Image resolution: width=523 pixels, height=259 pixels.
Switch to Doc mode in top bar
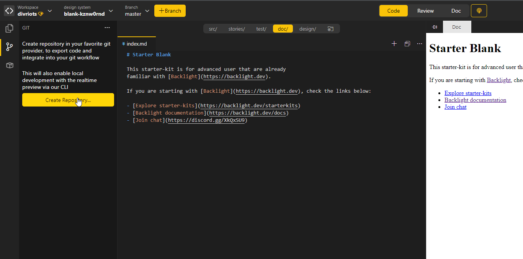tap(456, 11)
